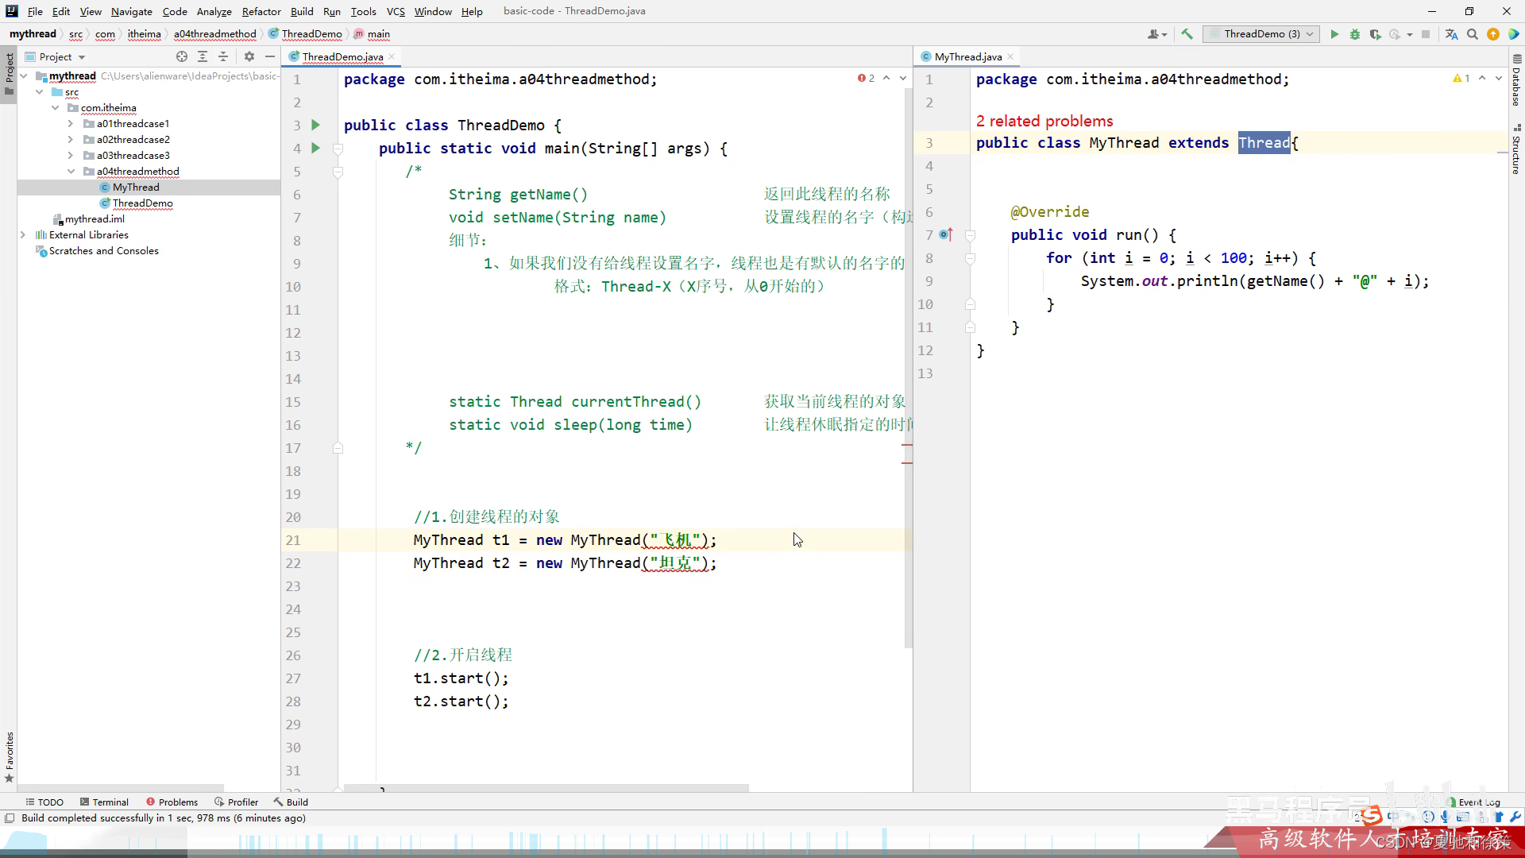
Task: Open Search Everywhere magnifier icon
Action: 1472,34
